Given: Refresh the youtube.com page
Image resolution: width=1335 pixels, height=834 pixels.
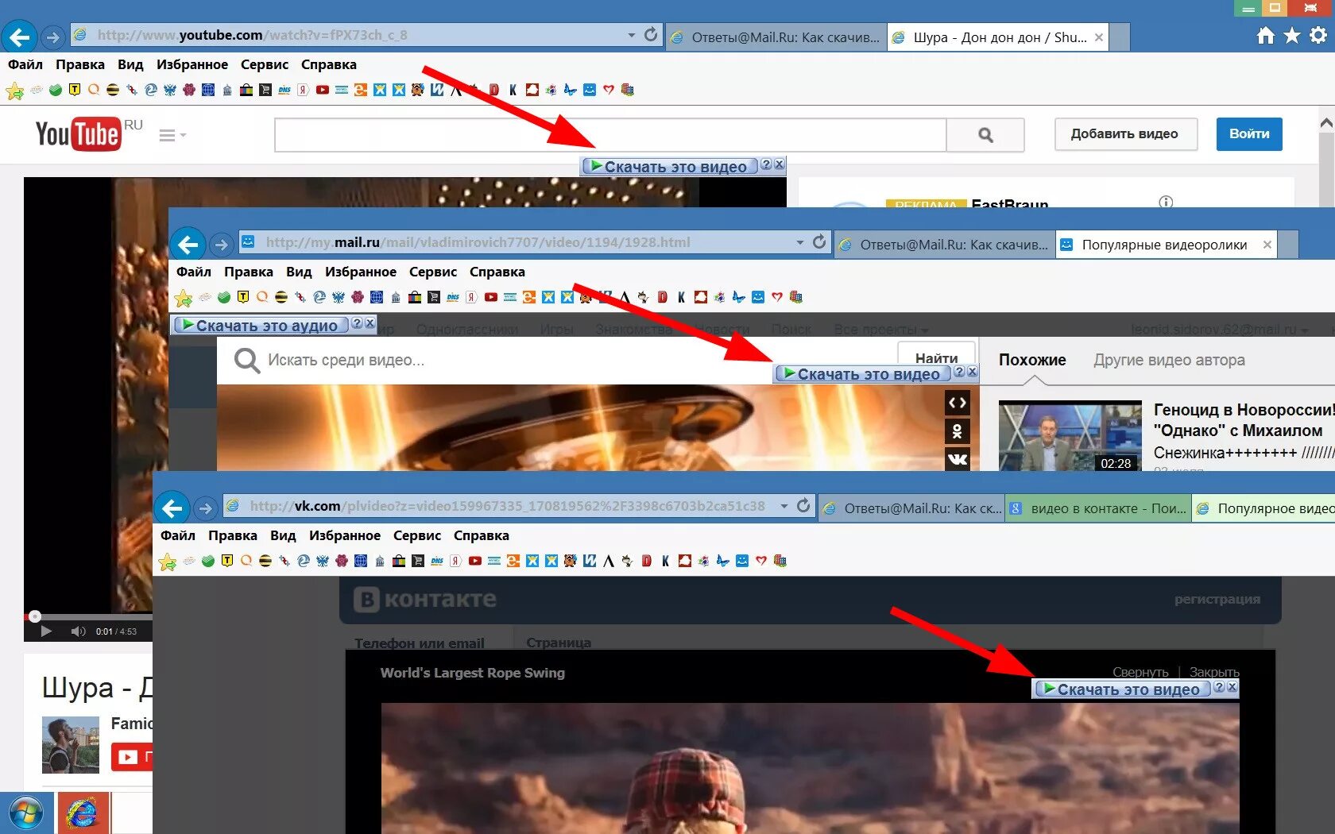Looking at the screenshot, I should [x=651, y=35].
